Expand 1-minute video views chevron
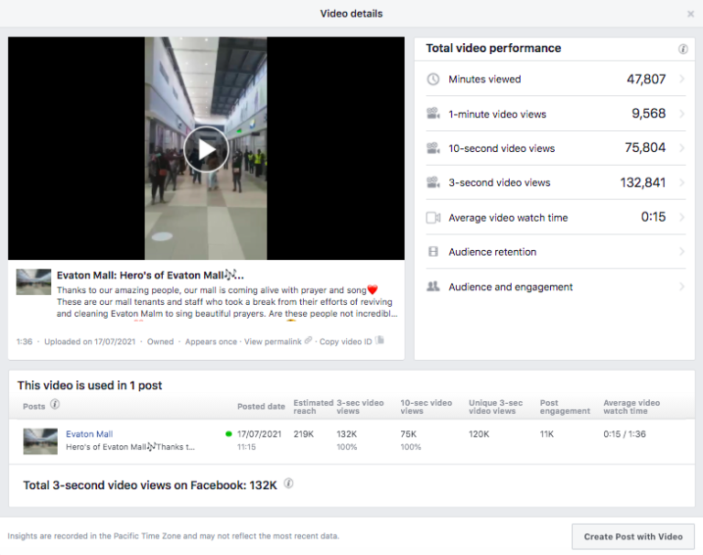The height and width of the screenshot is (555, 703). click(x=681, y=114)
